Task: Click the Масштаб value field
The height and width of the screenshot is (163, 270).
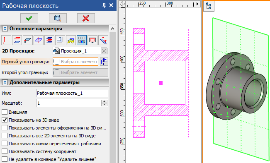Action: tap(69, 103)
